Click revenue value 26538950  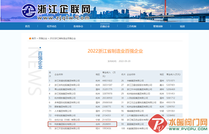(x=107, y=98)
